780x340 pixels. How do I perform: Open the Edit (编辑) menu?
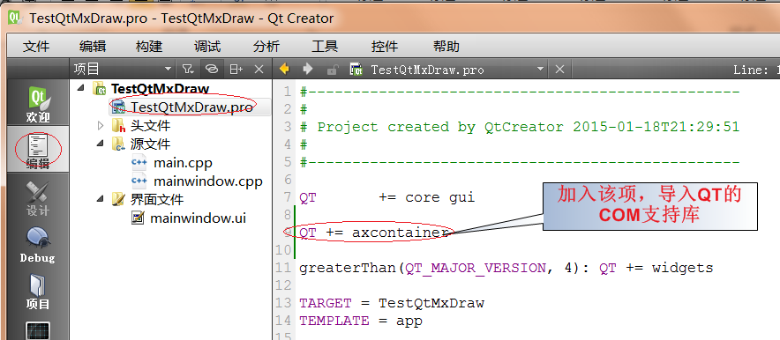pyautogui.click(x=93, y=47)
